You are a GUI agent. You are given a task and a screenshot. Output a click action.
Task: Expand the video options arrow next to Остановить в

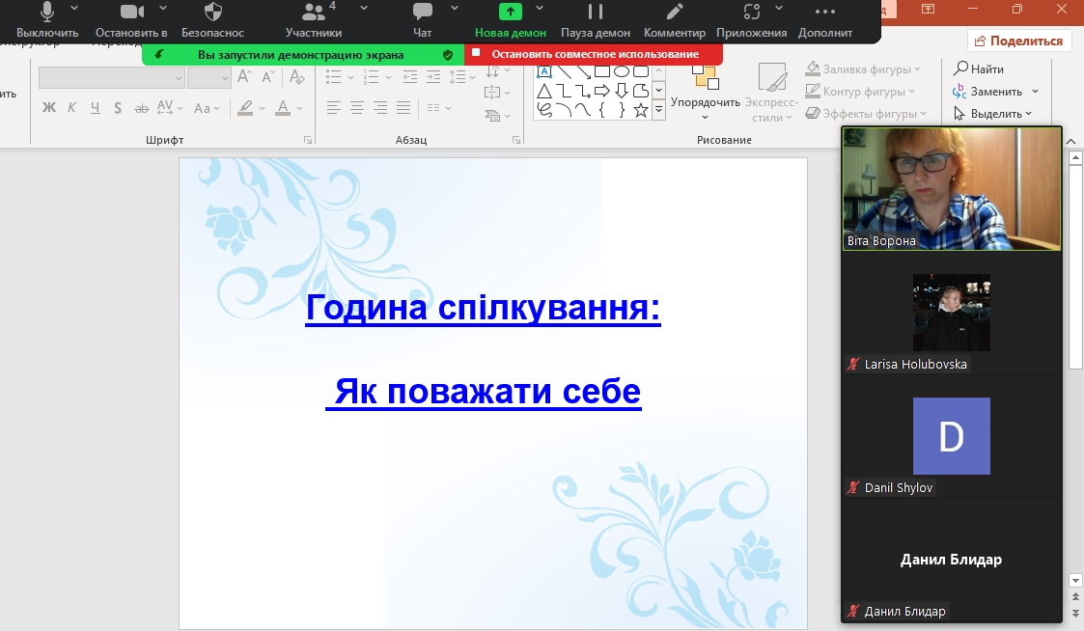163,9
